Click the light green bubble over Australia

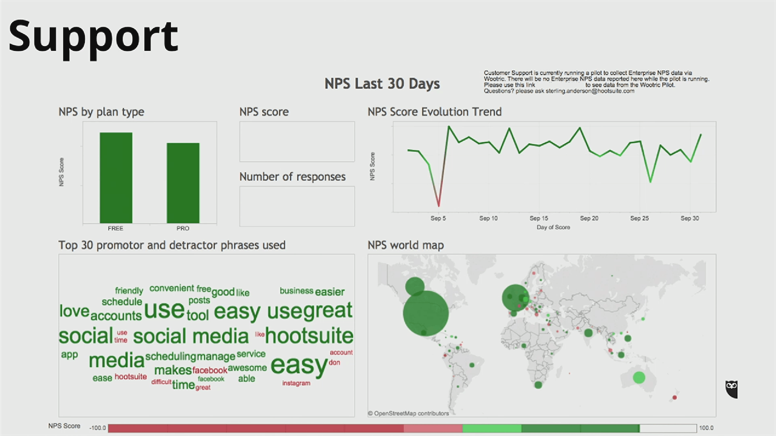click(639, 377)
